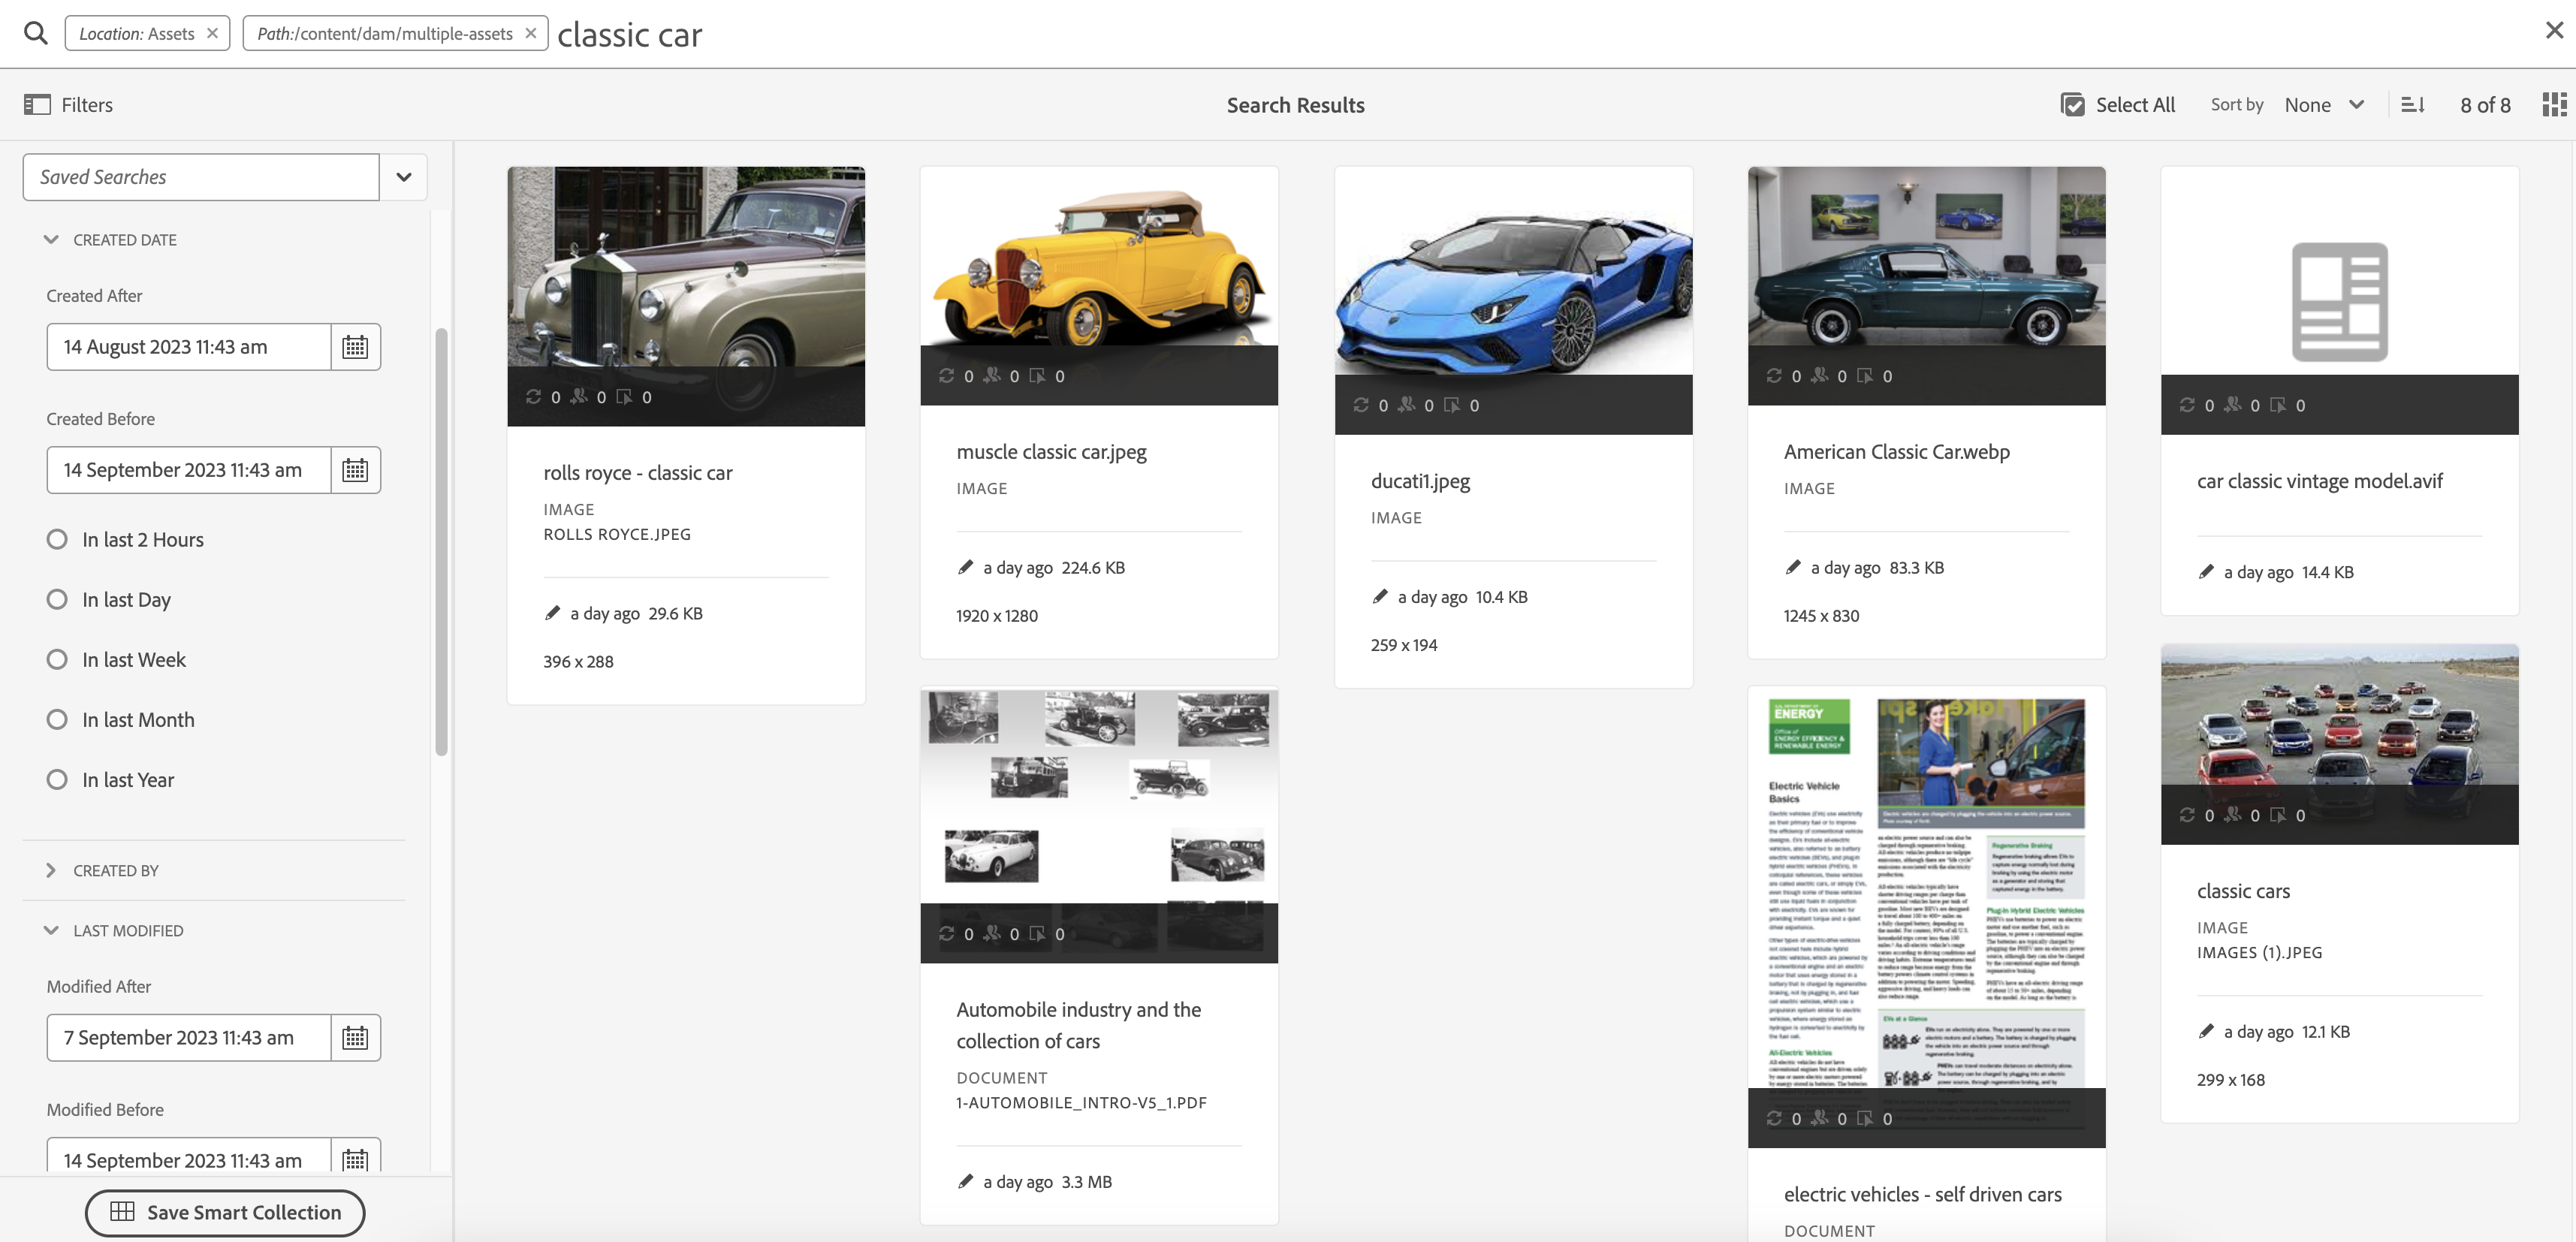
Task: Click the Save Smart Collection button
Action: [225, 1212]
